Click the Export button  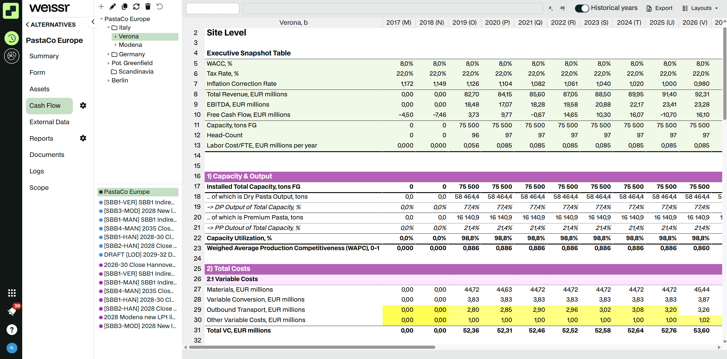click(659, 8)
